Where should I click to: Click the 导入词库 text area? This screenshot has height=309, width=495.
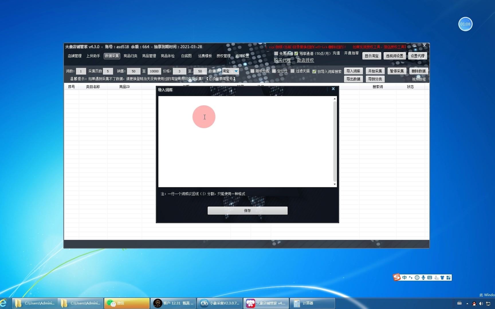click(245, 142)
